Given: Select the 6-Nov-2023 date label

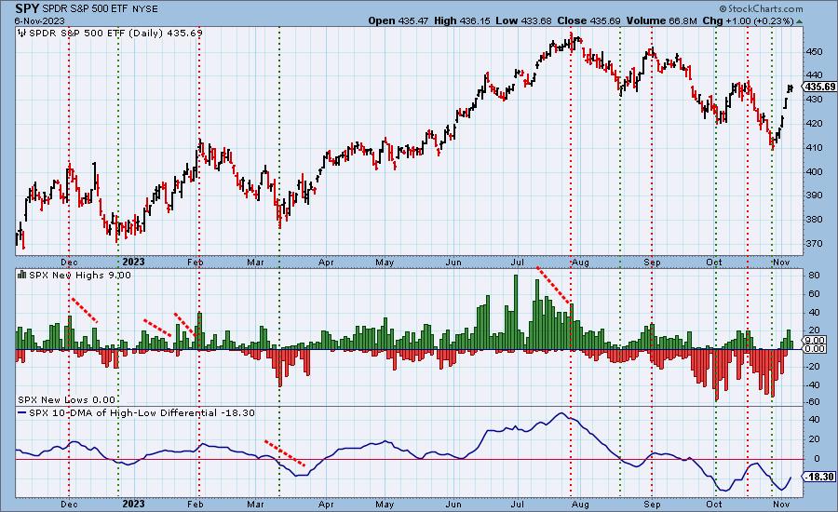Looking at the screenshot, I should coord(40,20).
